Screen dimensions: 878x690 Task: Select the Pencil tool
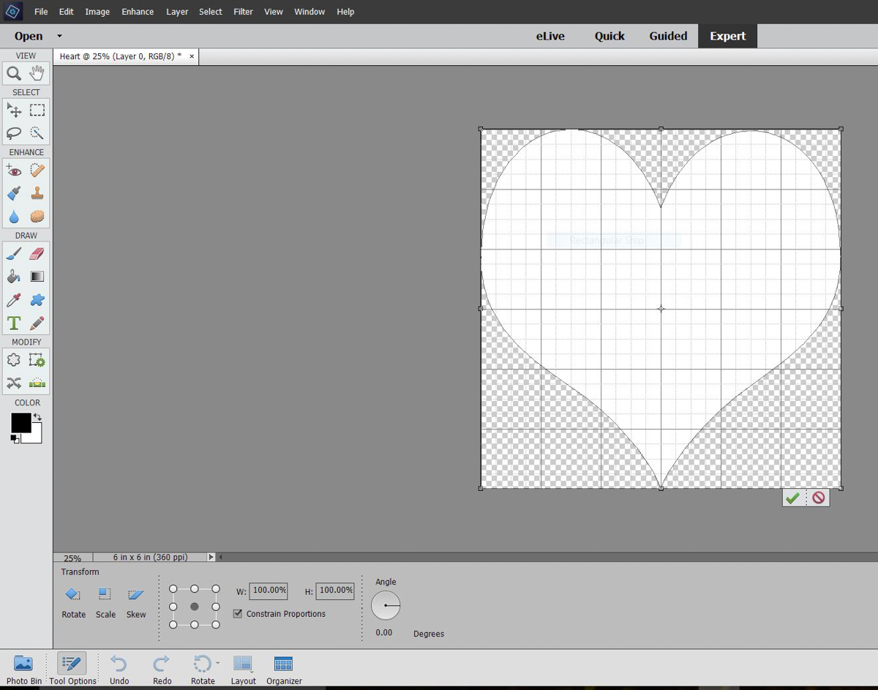[37, 323]
